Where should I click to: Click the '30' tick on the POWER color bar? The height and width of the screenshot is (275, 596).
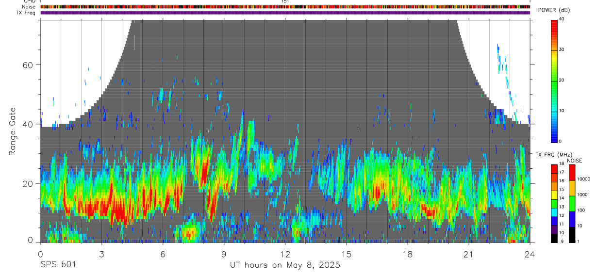point(562,49)
